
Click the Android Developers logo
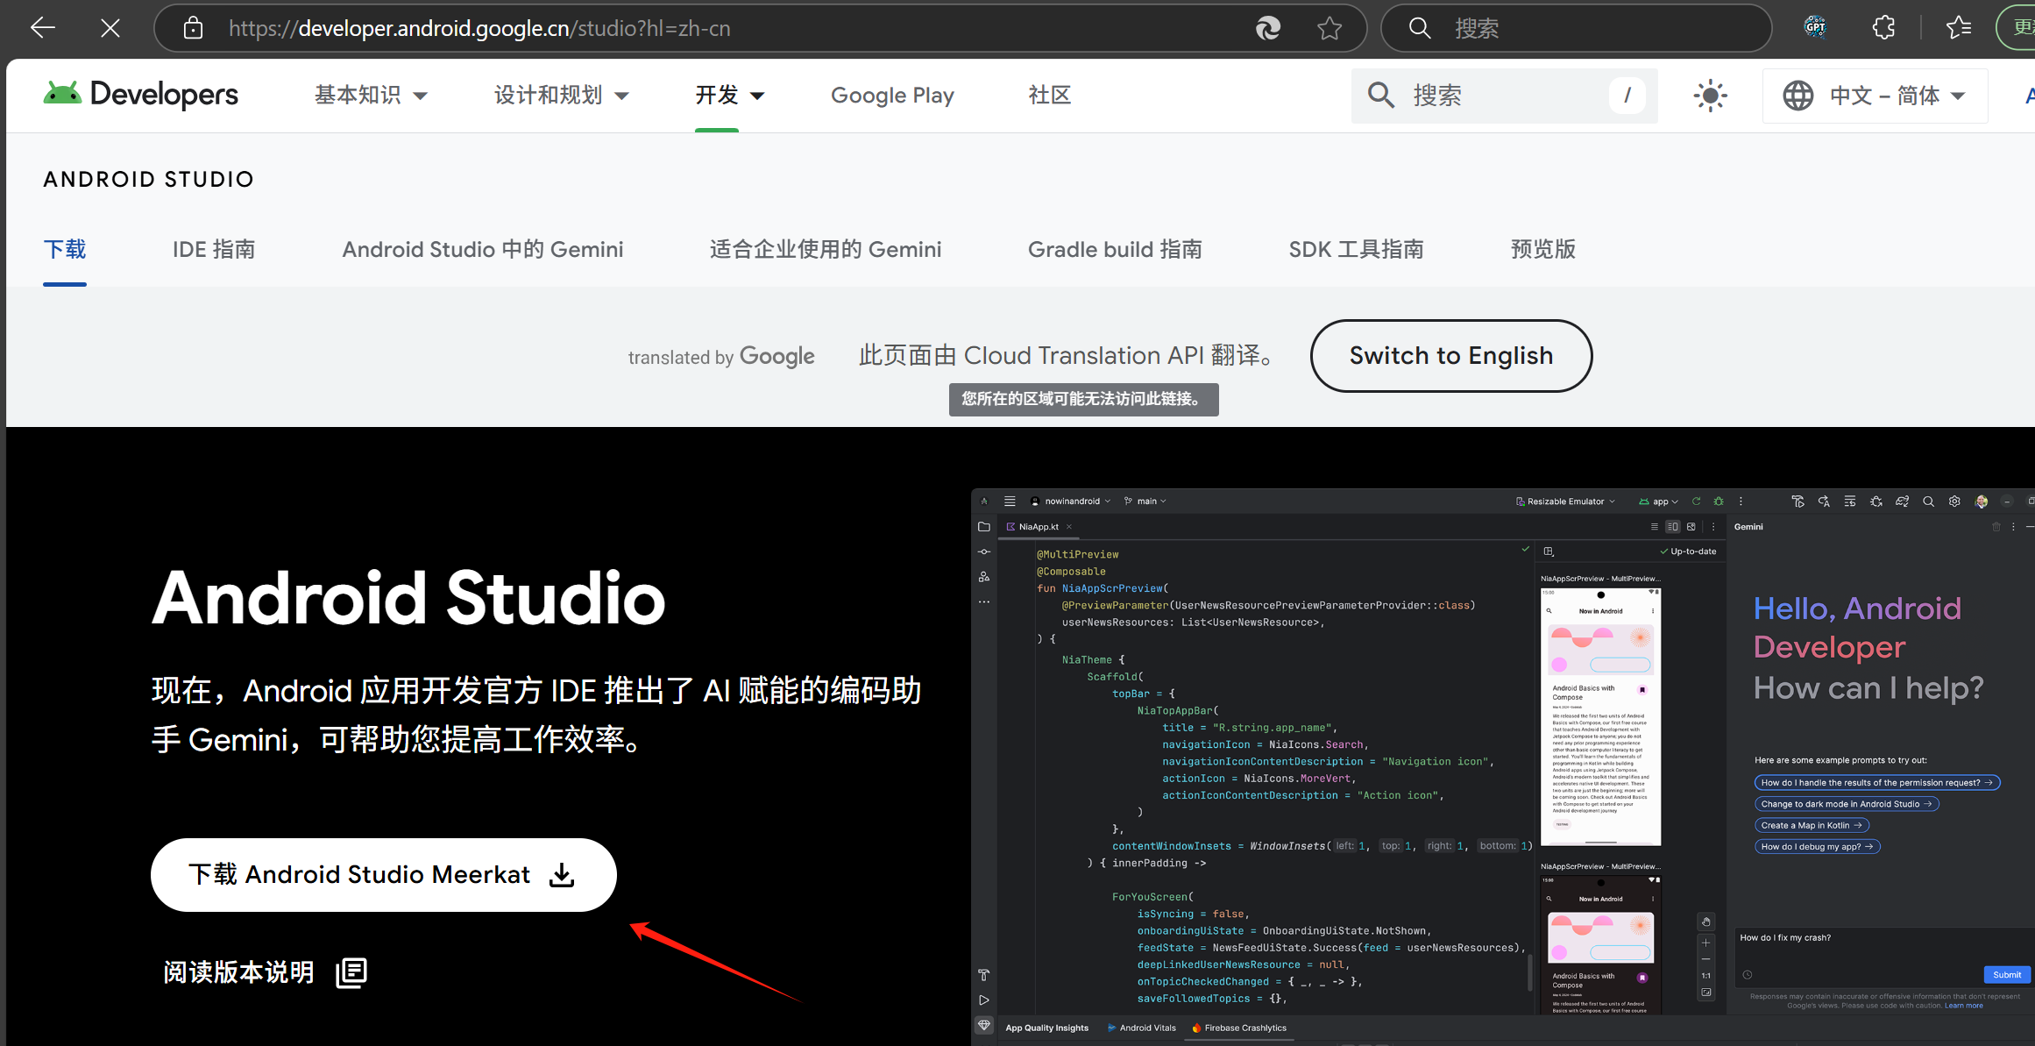tap(141, 95)
